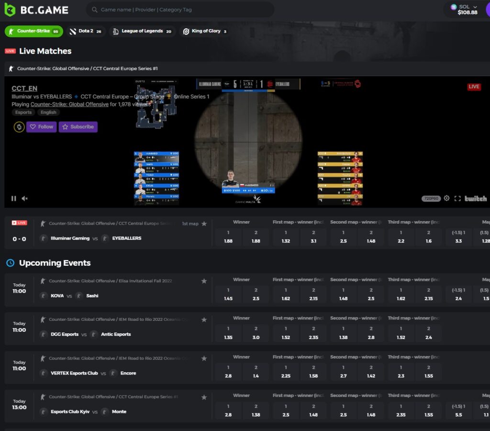
Task: Click the game search input field
Action: (x=180, y=10)
